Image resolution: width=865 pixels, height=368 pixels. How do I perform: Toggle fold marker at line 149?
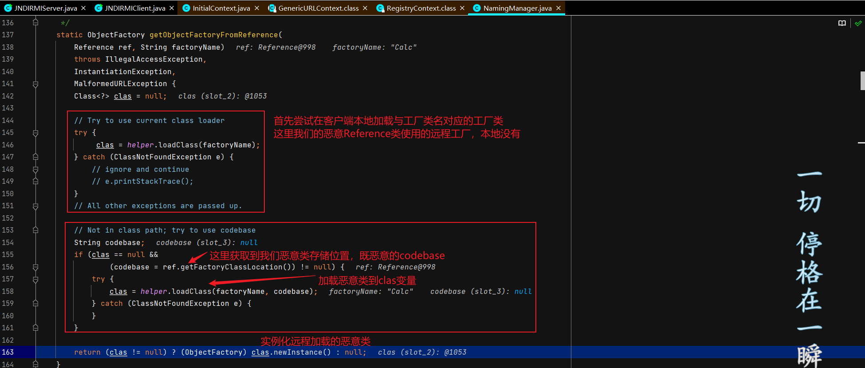[35, 181]
